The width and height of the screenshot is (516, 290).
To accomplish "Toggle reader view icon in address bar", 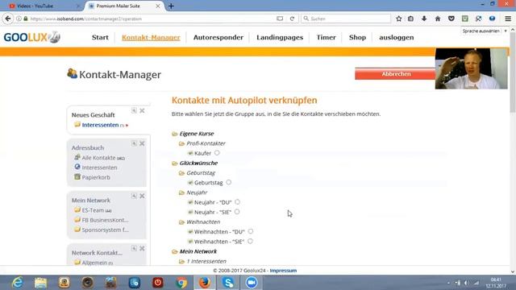I will click(280, 19).
